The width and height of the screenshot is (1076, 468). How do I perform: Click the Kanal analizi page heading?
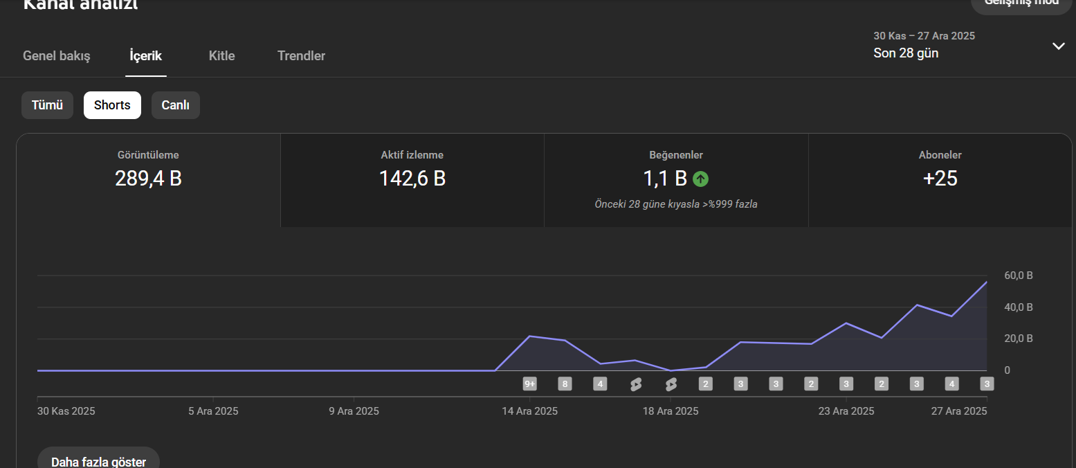[x=80, y=5]
